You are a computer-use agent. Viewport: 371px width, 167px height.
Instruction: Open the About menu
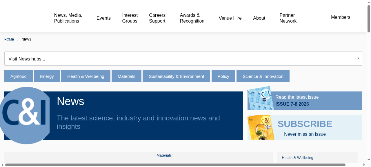(x=259, y=18)
